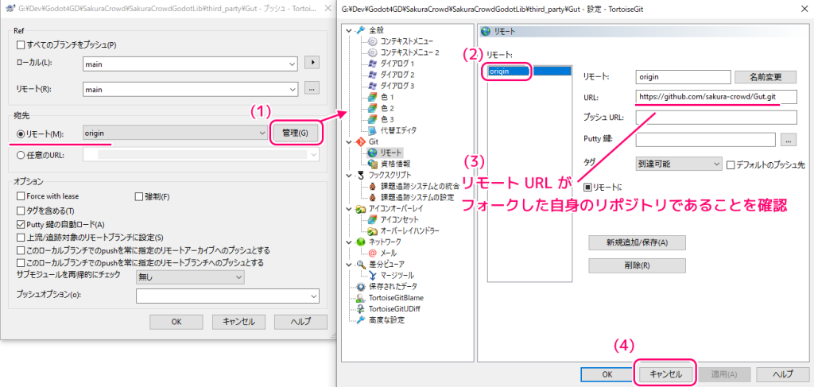Collapse the アイコンオーバーレイ tree node
Viewport: 814px width, 387px height.
click(348, 208)
